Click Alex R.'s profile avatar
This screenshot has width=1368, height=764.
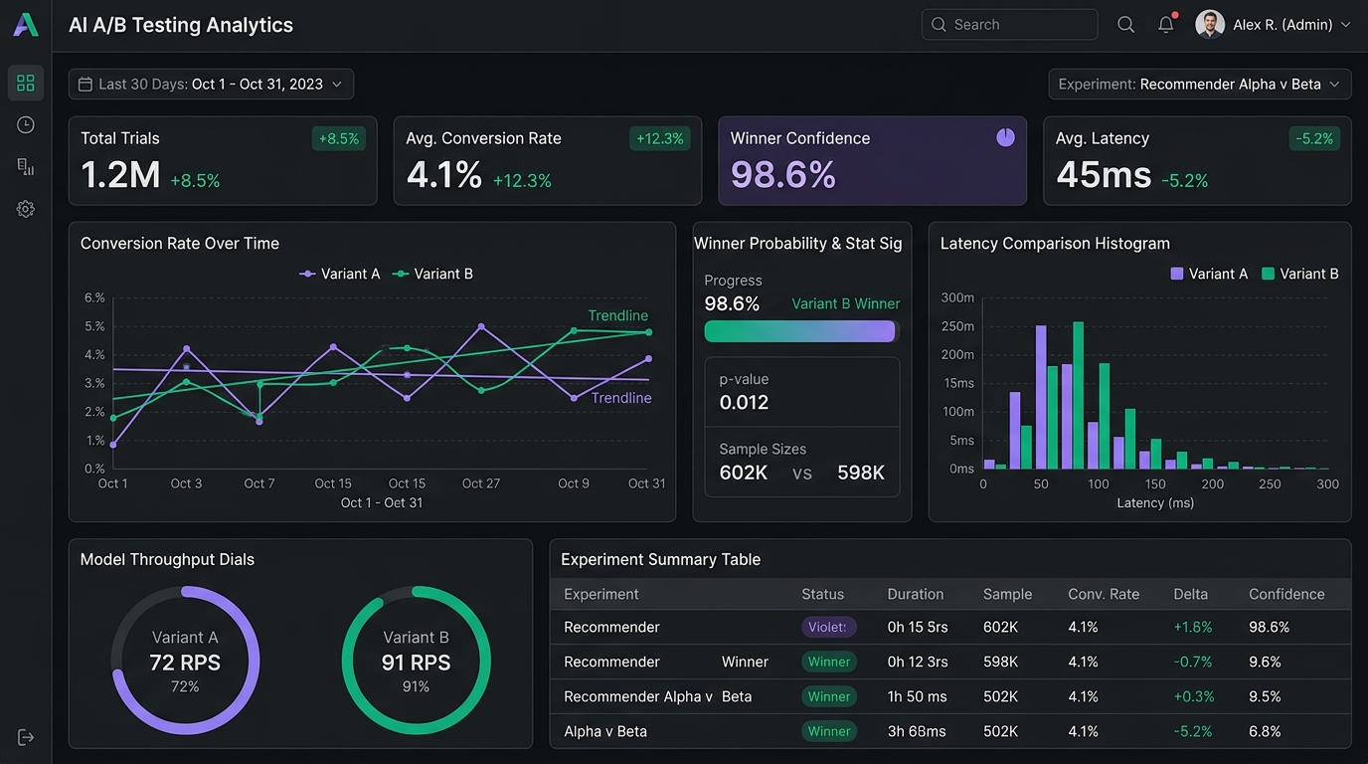[x=1209, y=25]
